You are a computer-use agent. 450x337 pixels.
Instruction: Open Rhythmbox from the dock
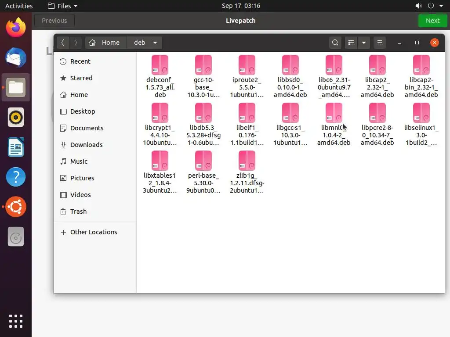[x=16, y=117]
